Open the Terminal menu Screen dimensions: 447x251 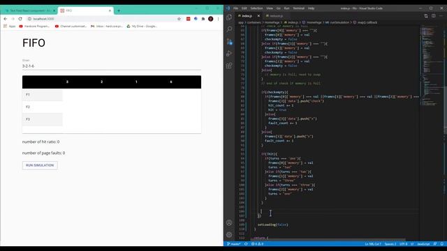298,8
